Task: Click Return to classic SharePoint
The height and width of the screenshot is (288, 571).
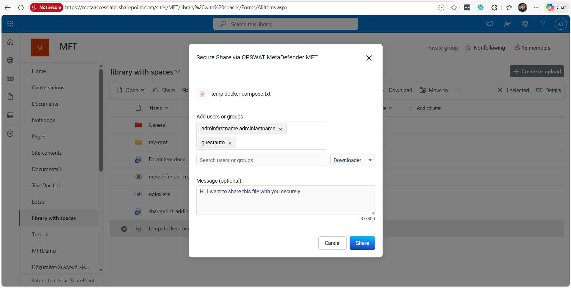Action: pyautogui.click(x=62, y=280)
